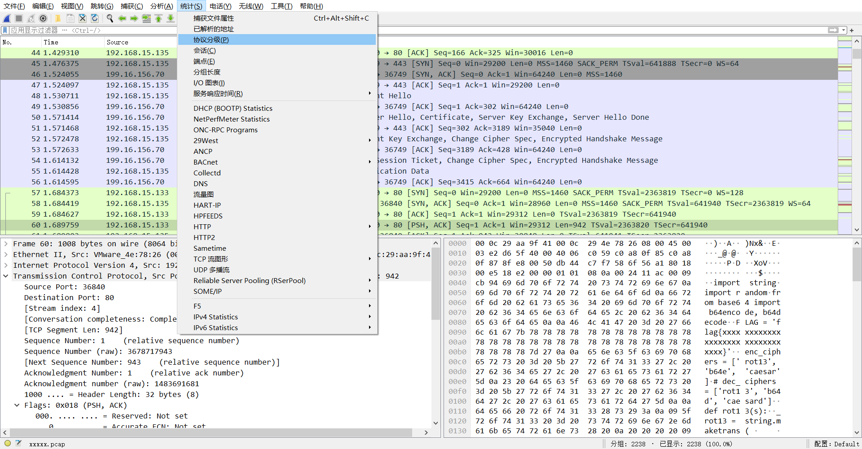Open the 服务响应时间(R) submenu
Screen dimensions: 862x449
(277, 93)
